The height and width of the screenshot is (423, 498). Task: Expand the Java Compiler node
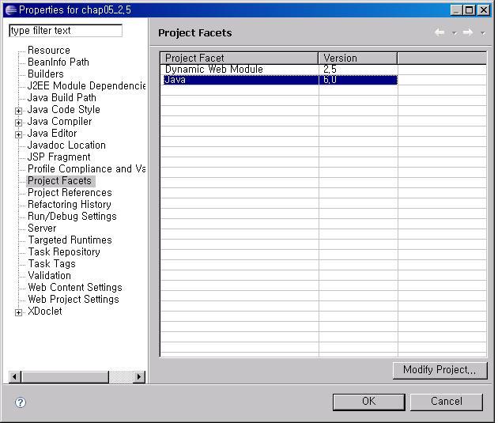click(x=19, y=123)
